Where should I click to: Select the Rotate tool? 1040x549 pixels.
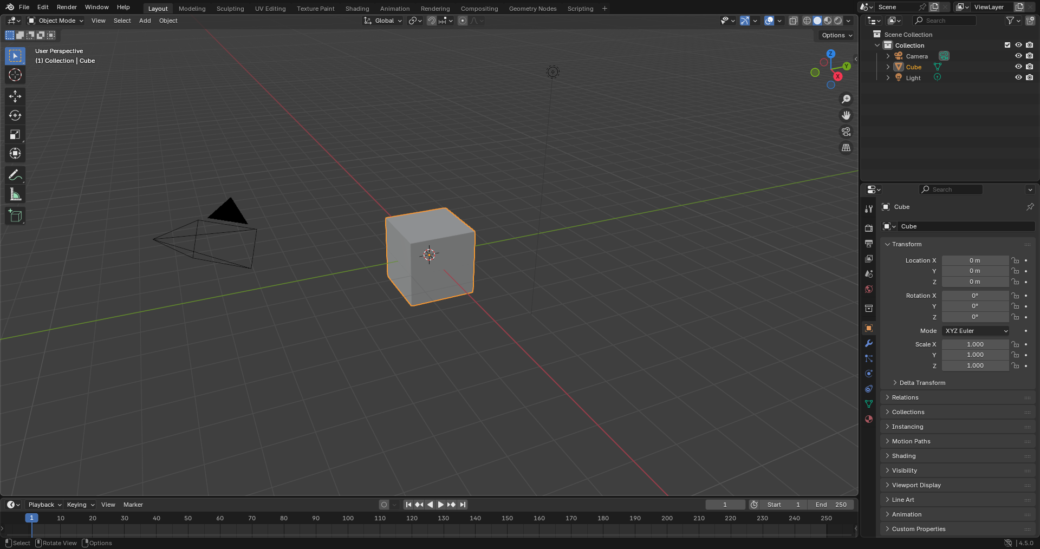tap(15, 115)
